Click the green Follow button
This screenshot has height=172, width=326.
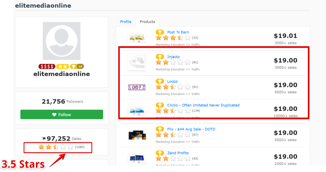pos(62,114)
